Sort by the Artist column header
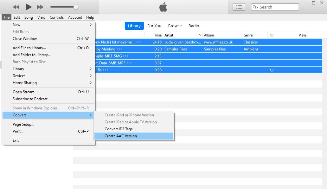Viewport: 327px width, 189px height. (169, 35)
